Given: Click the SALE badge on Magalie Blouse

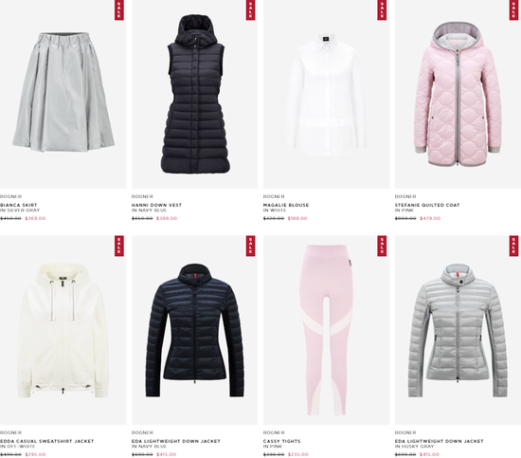Looking at the screenshot, I should 382,10.
